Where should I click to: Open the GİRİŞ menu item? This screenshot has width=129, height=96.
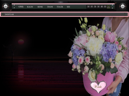(x=21, y=7)
